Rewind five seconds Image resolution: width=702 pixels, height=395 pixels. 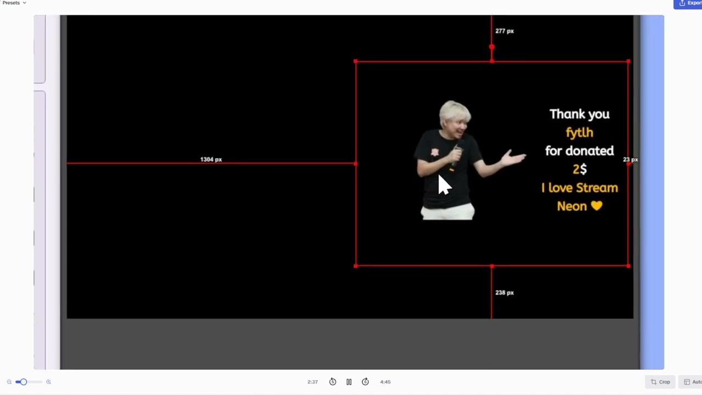[x=332, y=382]
